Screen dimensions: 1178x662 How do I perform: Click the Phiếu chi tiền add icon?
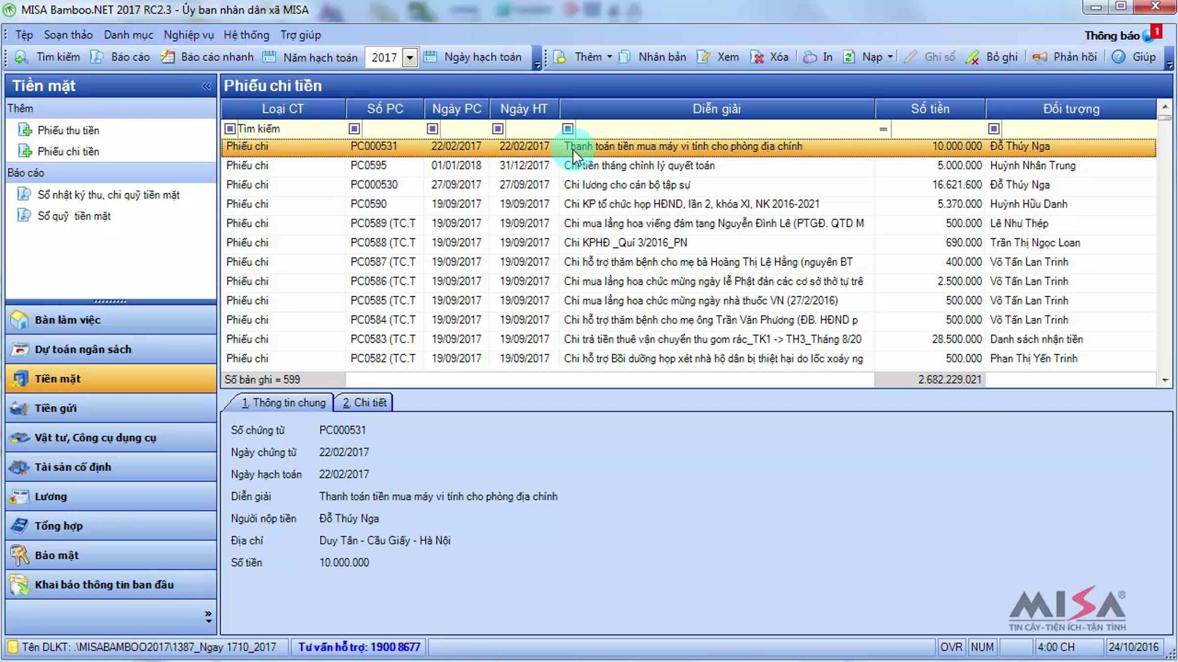point(25,151)
